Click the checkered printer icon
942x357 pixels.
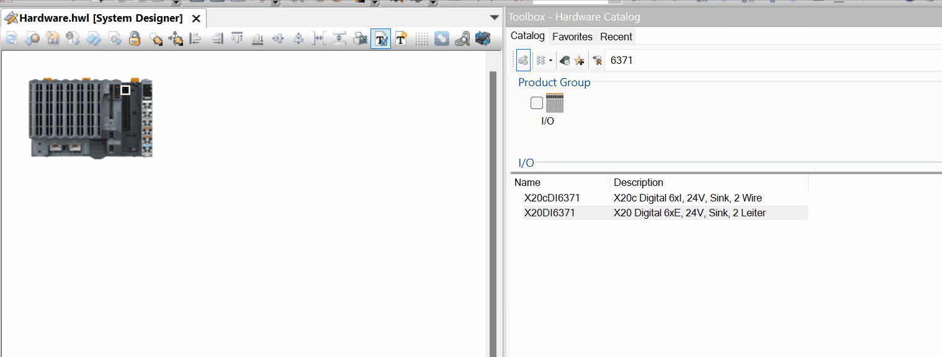click(360, 39)
